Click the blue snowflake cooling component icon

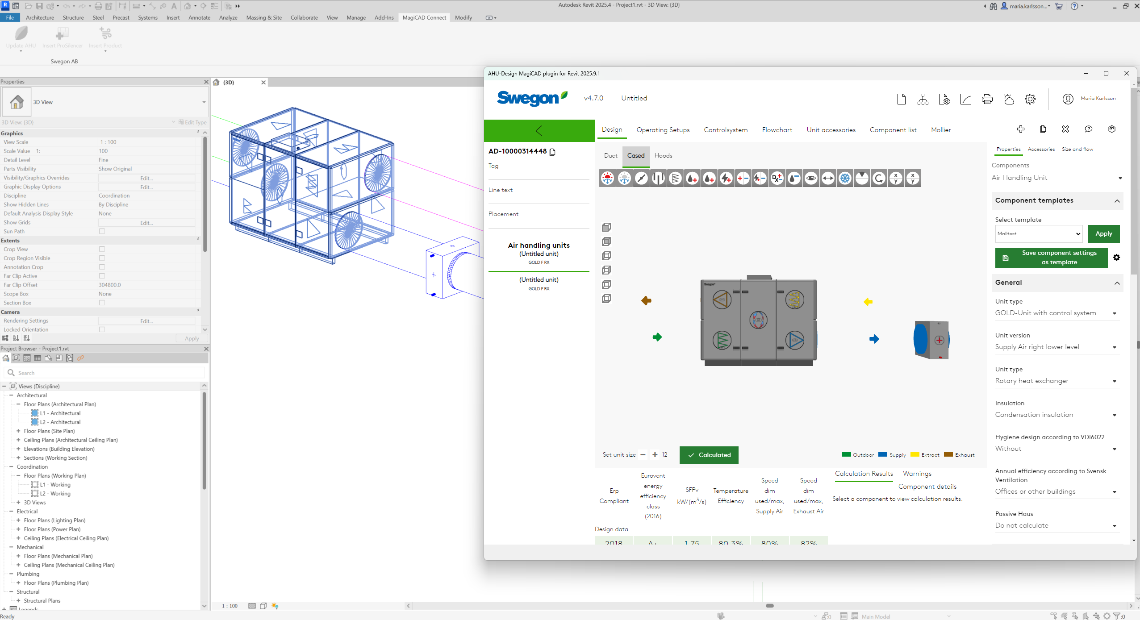click(845, 179)
